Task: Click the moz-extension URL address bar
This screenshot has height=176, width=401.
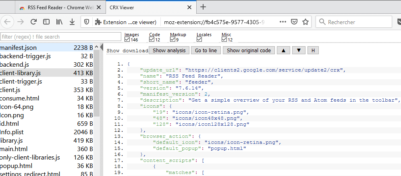Action: point(214,22)
